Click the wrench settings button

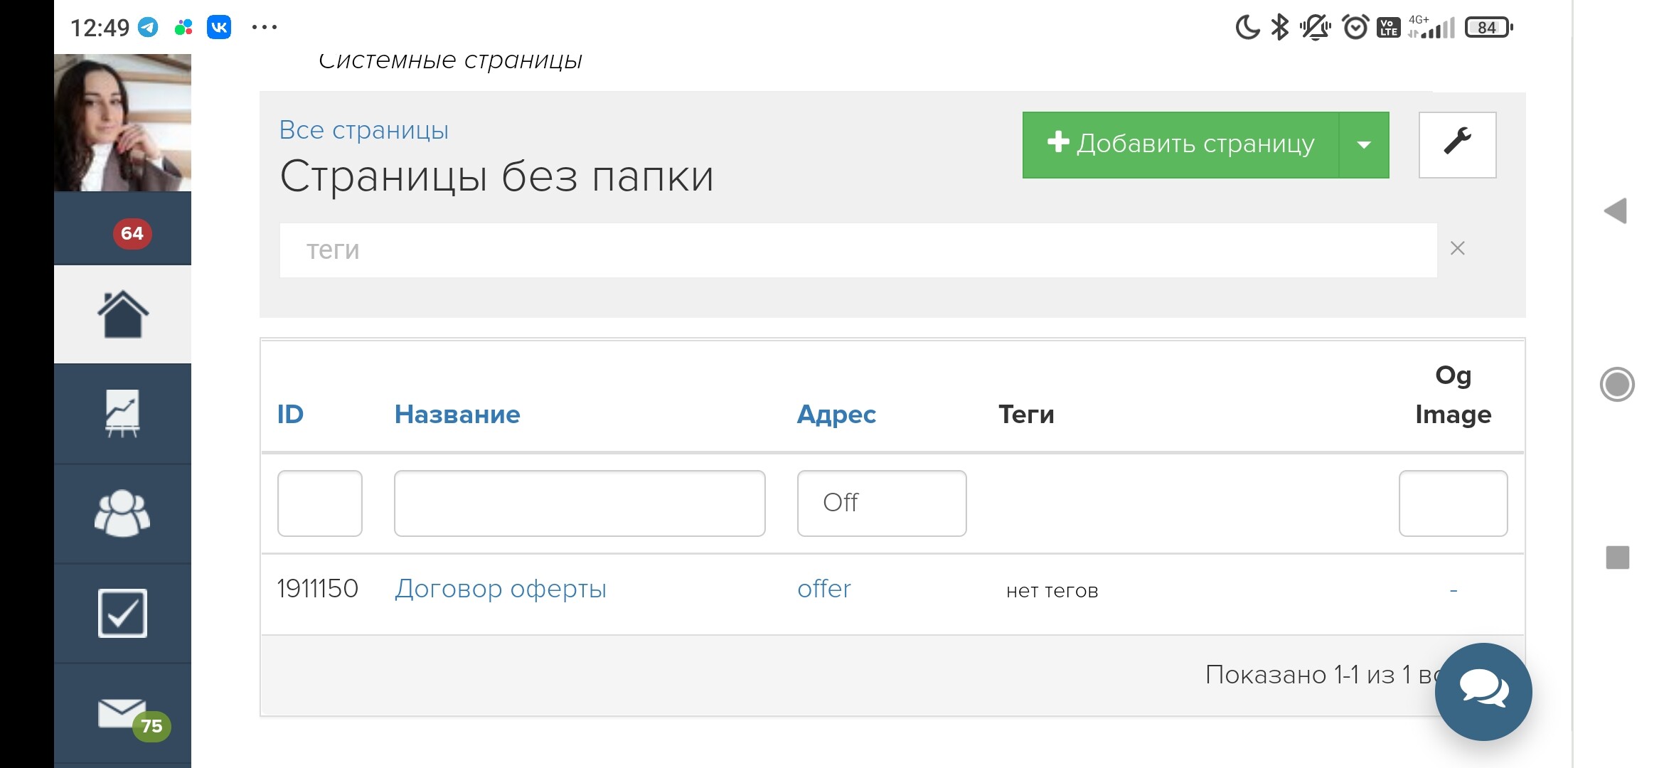pyautogui.click(x=1457, y=144)
